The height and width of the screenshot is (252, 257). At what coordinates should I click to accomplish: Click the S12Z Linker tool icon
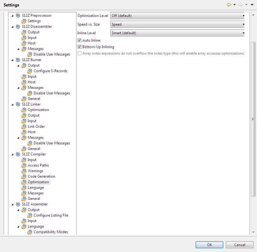(18, 104)
